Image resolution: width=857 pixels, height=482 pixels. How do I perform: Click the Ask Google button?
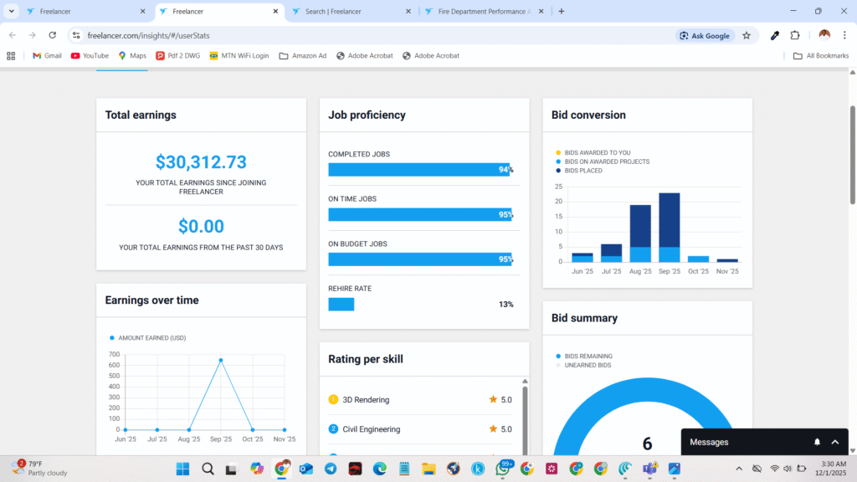[x=704, y=35]
